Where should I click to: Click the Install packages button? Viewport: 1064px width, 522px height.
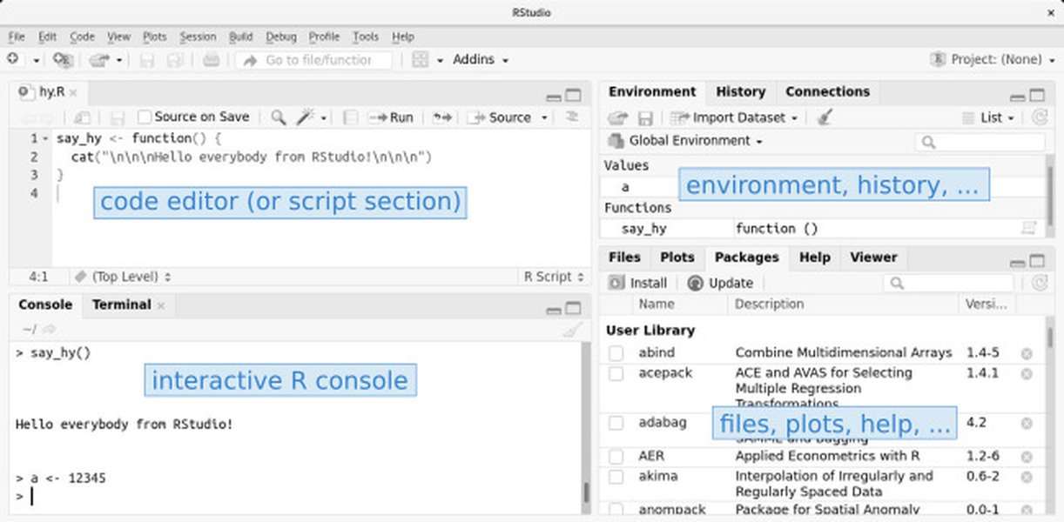click(x=638, y=283)
